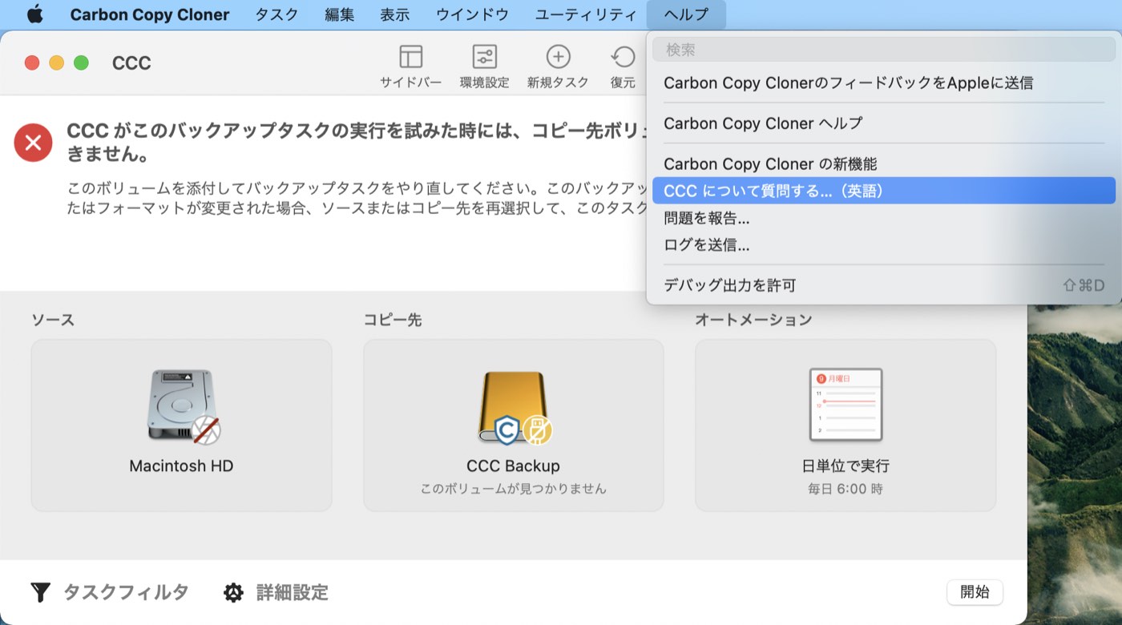This screenshot has height=625, width=1122.
Task: Click the 毎日 6:00 時 schedule text
Action: pos(846,488)
